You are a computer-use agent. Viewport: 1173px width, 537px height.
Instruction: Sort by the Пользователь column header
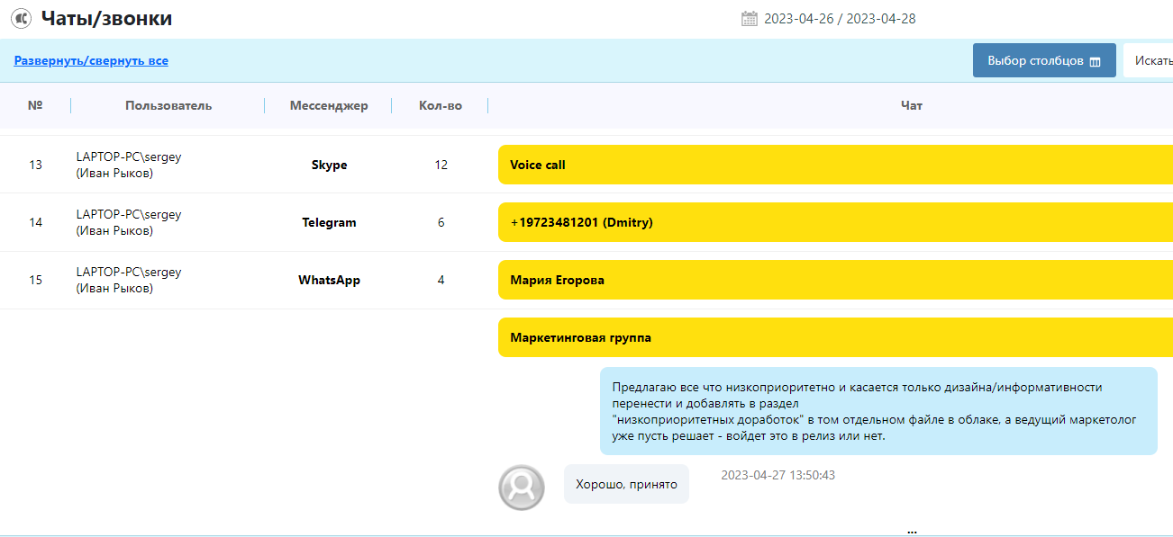(x=168, y=106)
